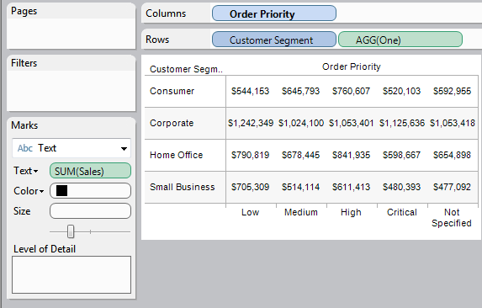Click the empty Size shelf box
The width and height of the screenshot is (482, 308).
[x=90, y=211]
